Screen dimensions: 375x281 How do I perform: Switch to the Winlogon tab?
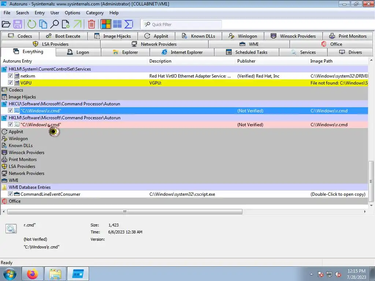[243, 36]
